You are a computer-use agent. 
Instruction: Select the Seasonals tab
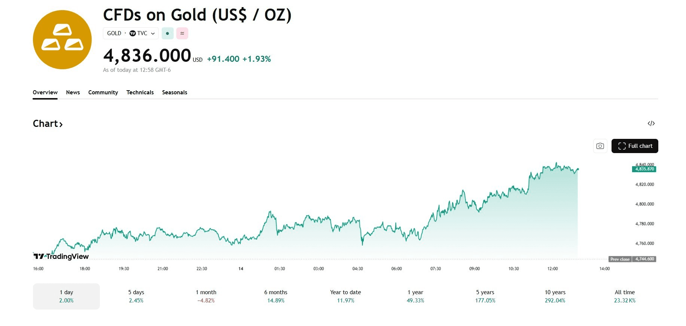(174, 92)
